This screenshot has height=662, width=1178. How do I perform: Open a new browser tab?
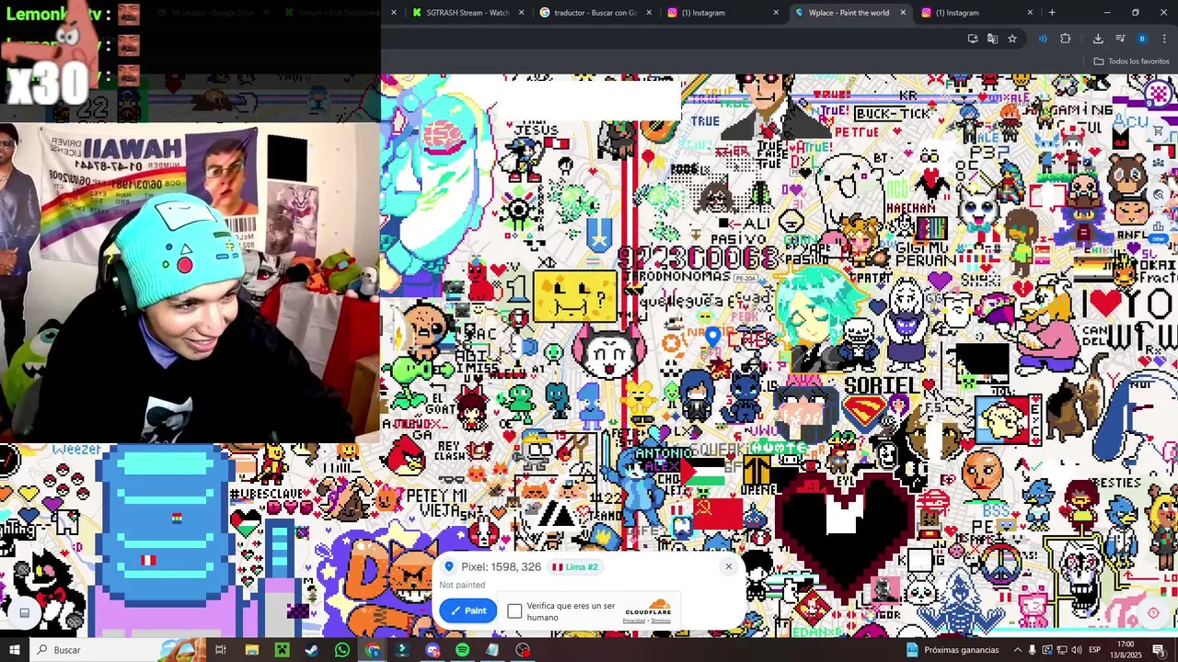click(x=1052, y=13)
